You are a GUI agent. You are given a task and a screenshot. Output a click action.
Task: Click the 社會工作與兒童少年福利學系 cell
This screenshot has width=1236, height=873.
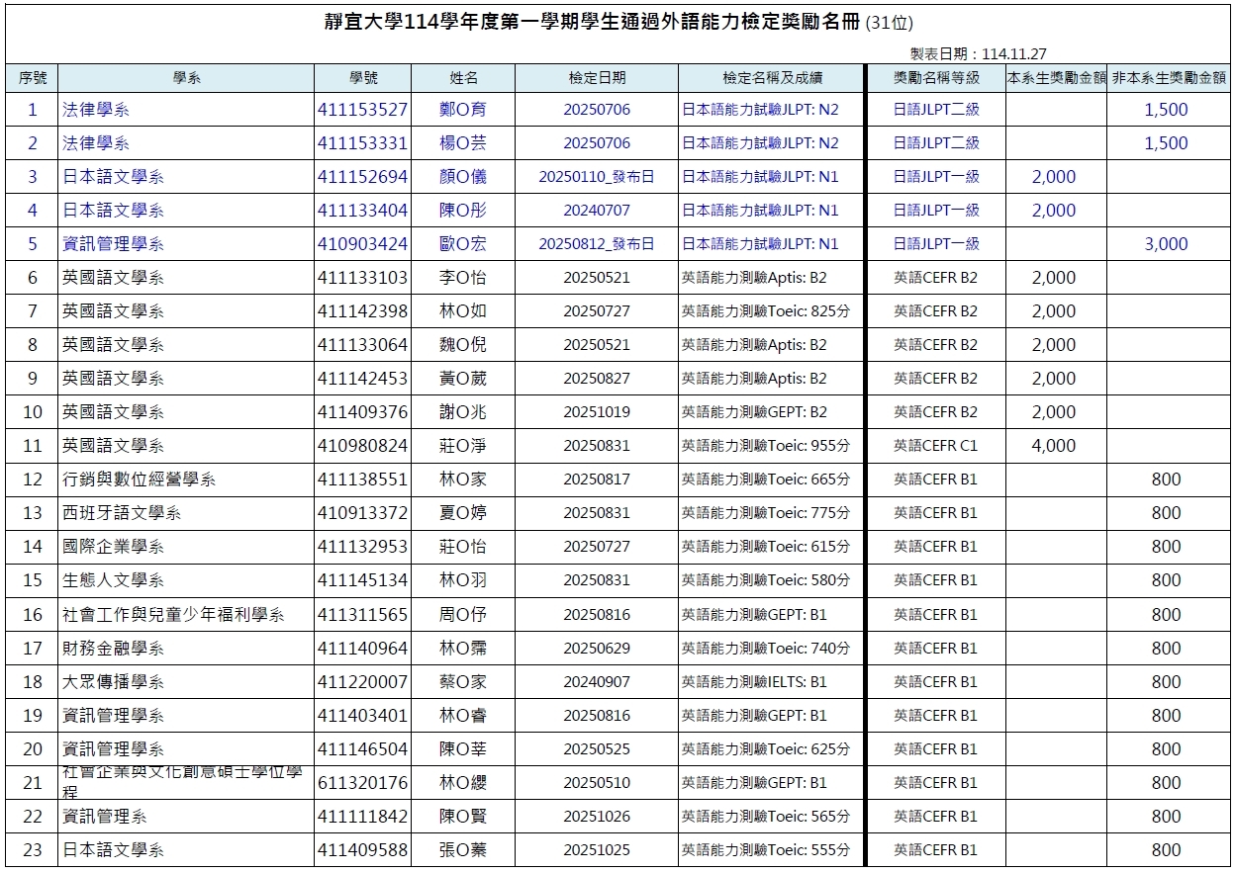point(173,615)
